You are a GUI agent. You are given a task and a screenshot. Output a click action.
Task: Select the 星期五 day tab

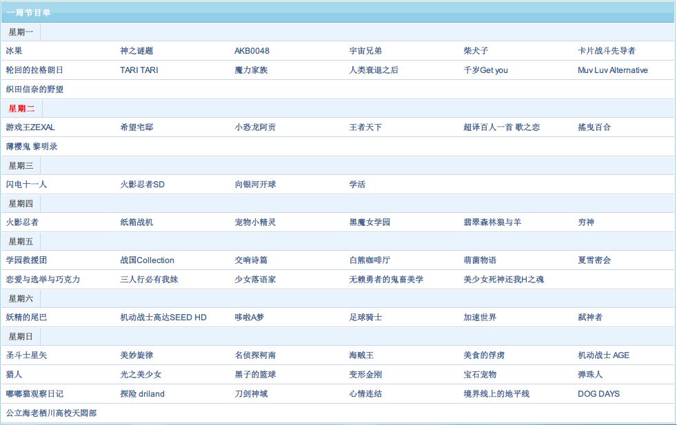point(21,242)
